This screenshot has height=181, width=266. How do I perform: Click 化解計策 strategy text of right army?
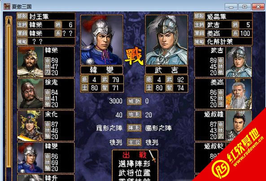click(220, 42)
